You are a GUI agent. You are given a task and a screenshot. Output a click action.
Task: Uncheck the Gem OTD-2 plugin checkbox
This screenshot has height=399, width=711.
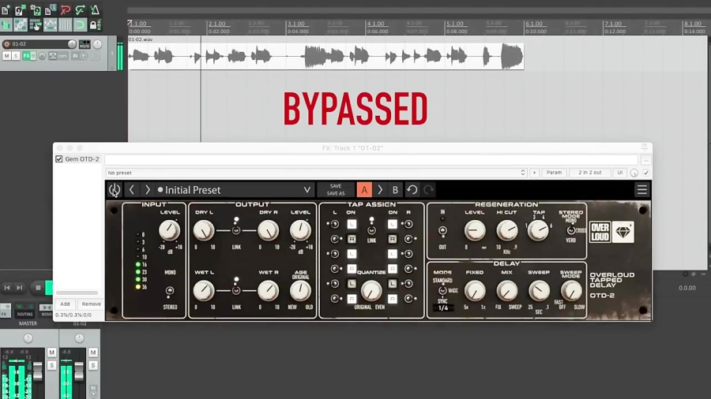[x=59, y=158]
